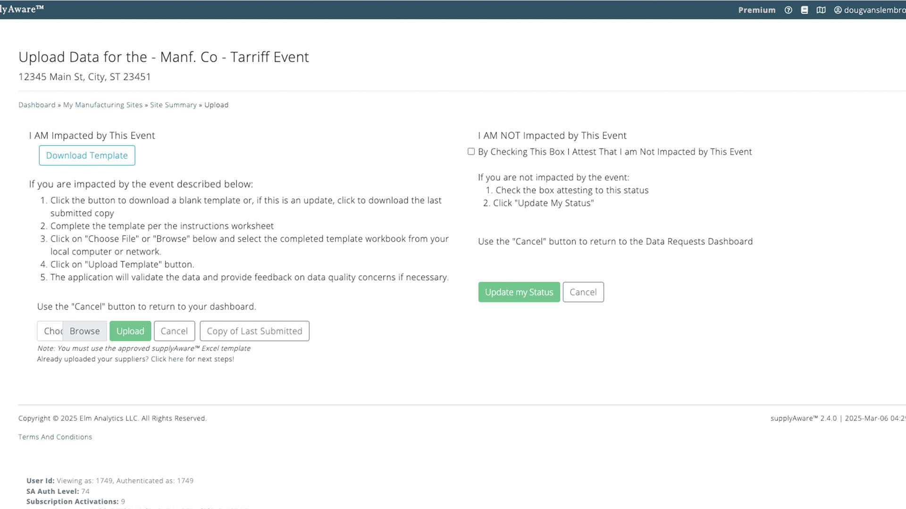Click Update my Status button
906x509 pixels.
pos(519,292)
